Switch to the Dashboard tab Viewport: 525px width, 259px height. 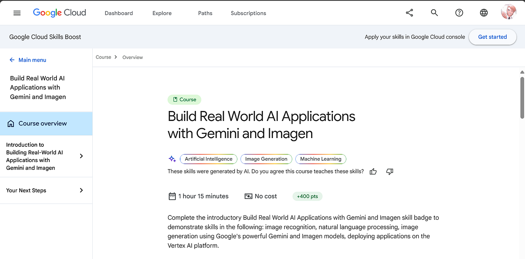[119, 13]
